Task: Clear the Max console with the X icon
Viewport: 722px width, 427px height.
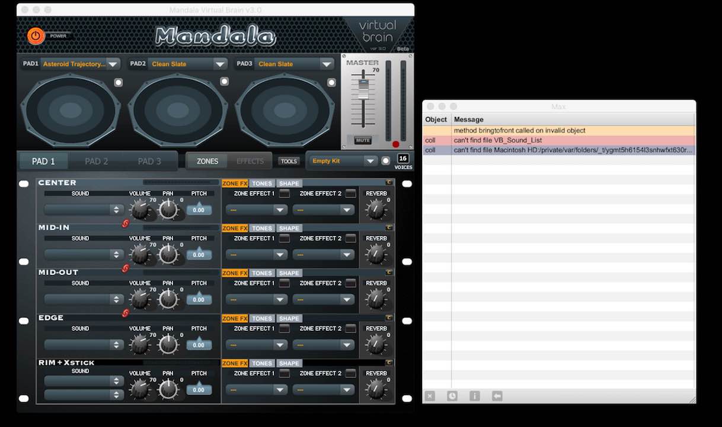Action: pos(430,396)
